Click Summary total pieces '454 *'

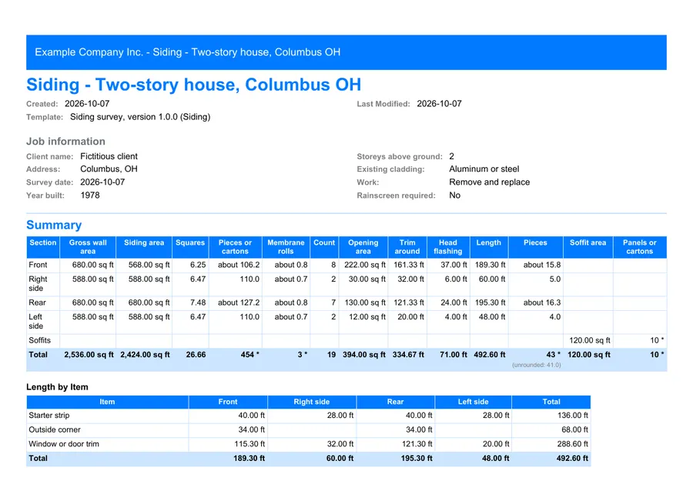coord(249,354)
